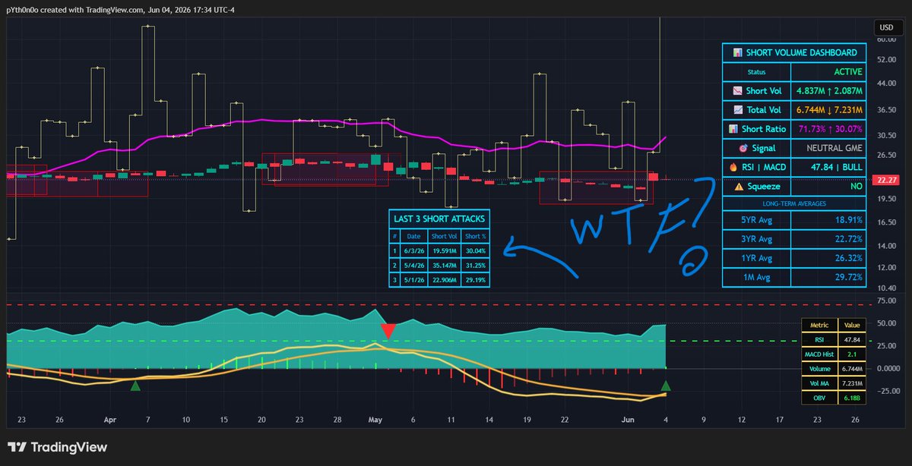
Task: Select green up-triangle marker near April 7
Action: [x=135, y=386]
